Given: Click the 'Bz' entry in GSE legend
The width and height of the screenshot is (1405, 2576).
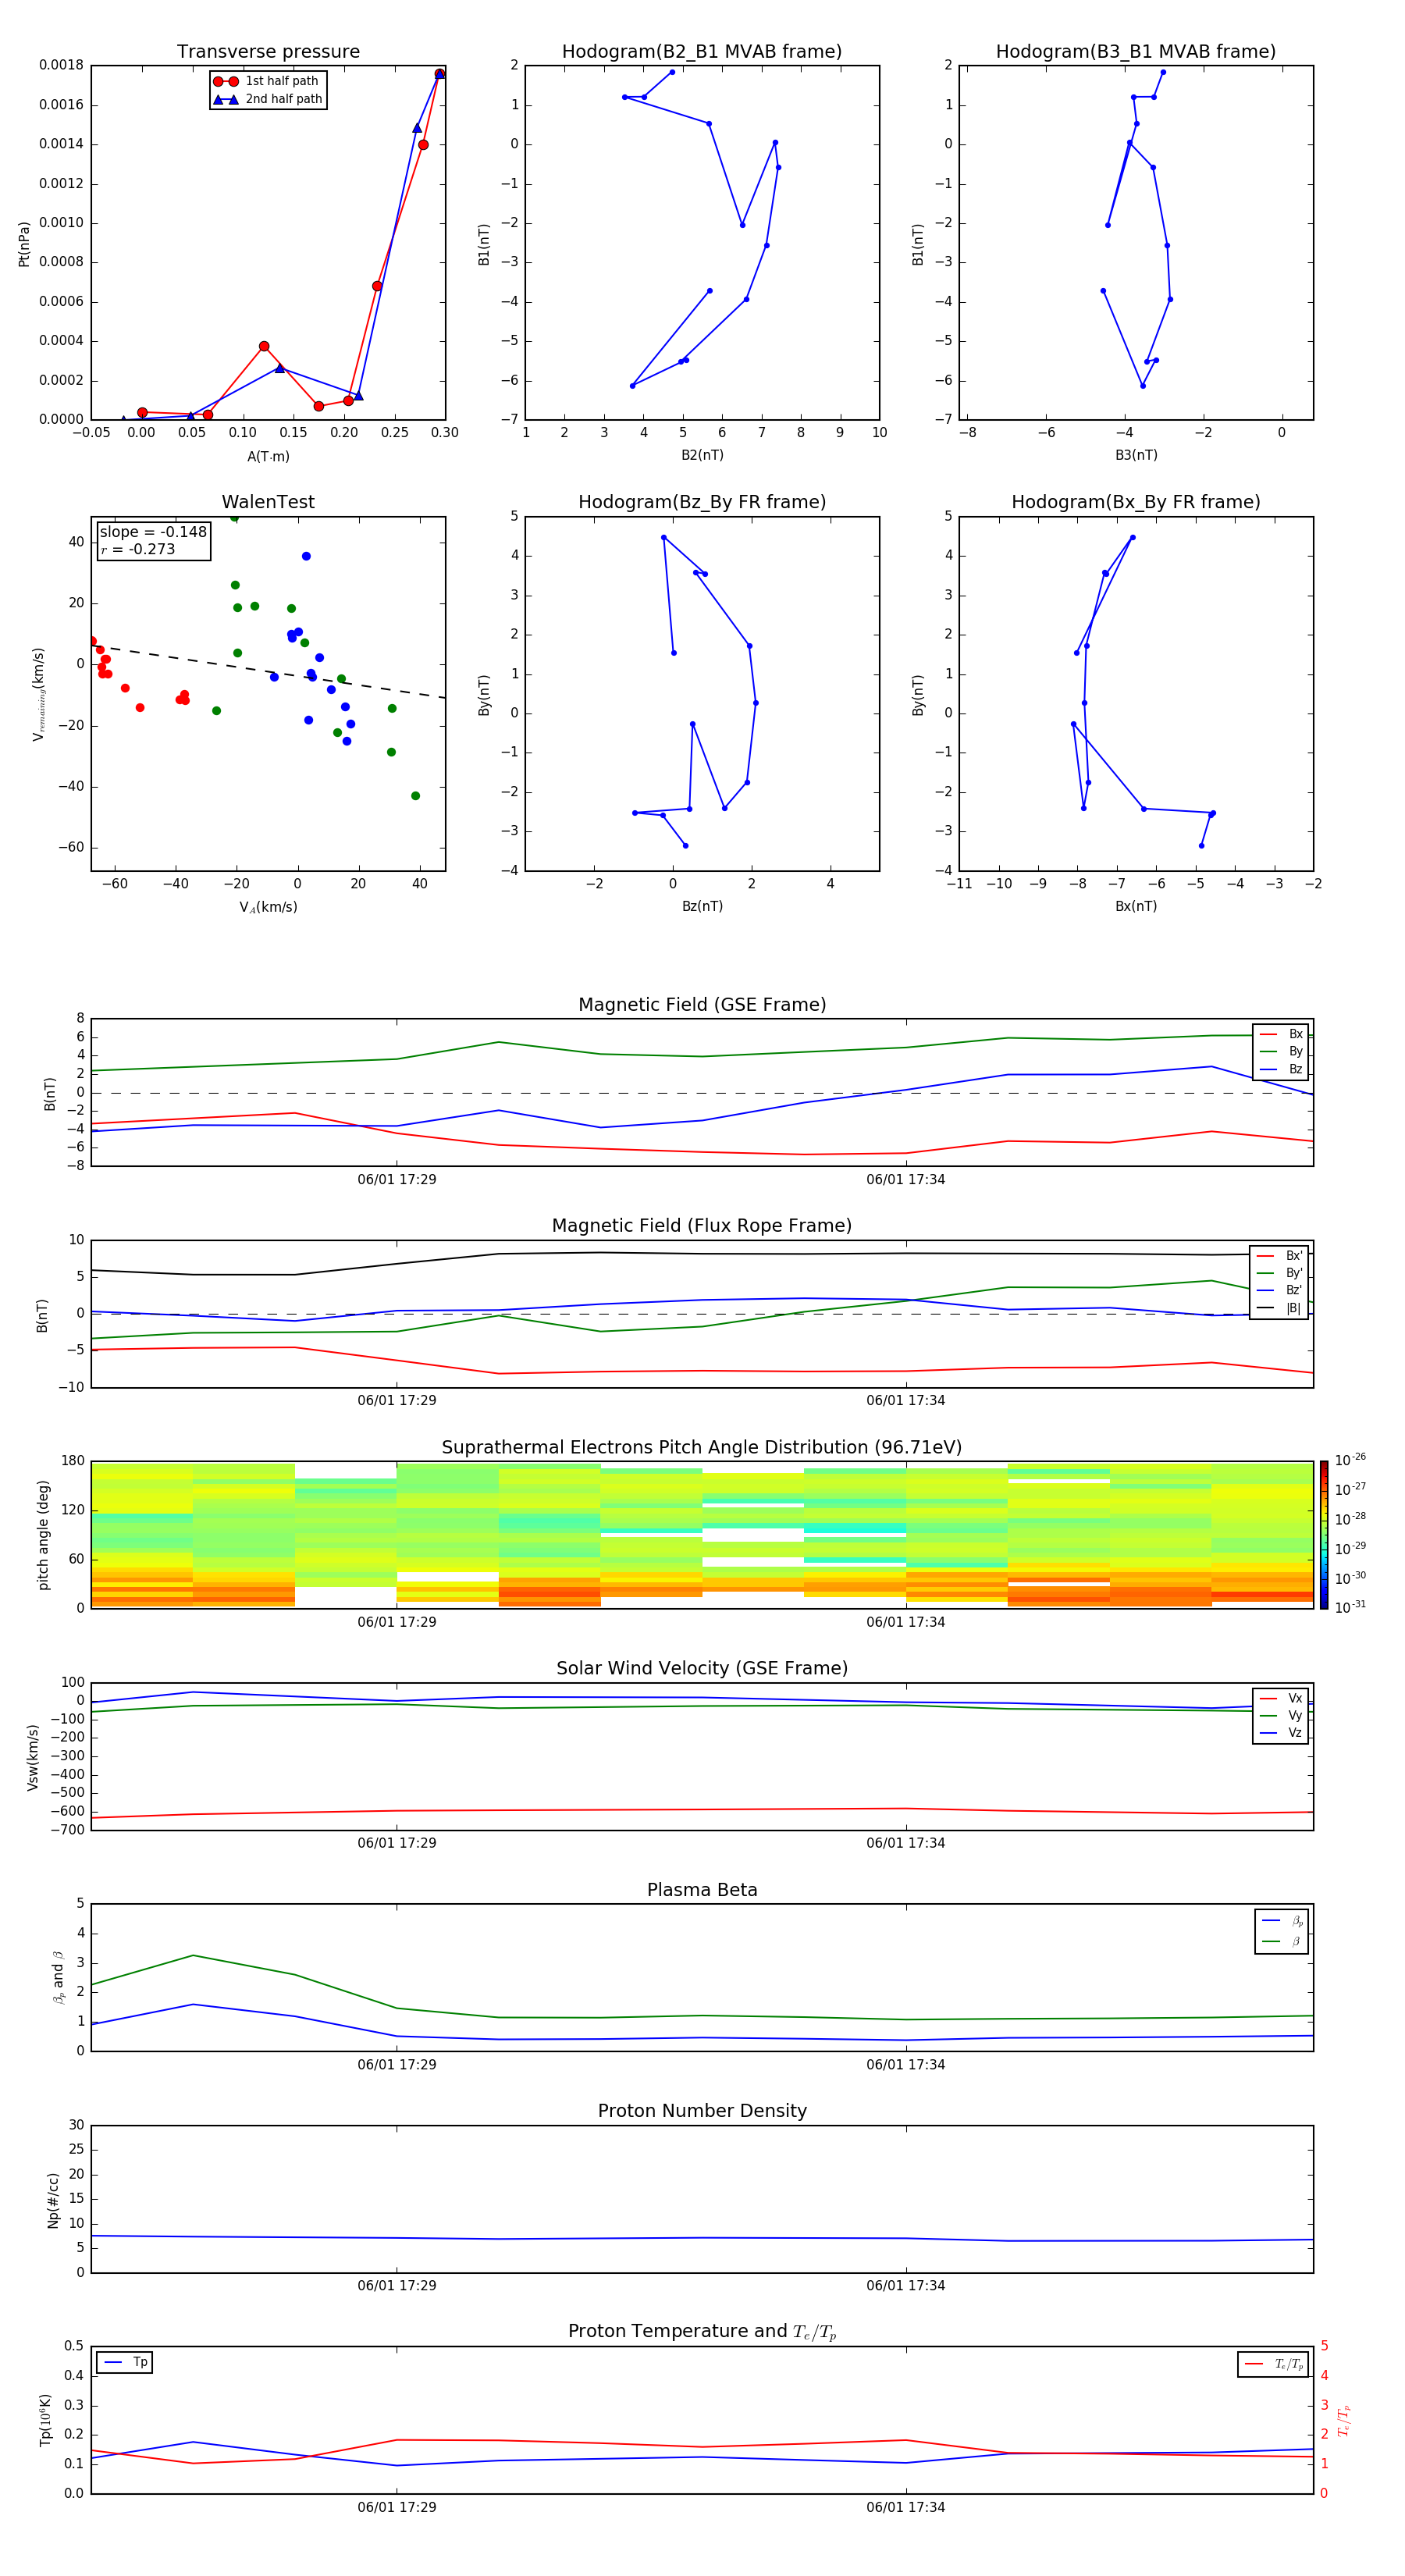Looking at the screenshot, I should pos(1281,1070).
